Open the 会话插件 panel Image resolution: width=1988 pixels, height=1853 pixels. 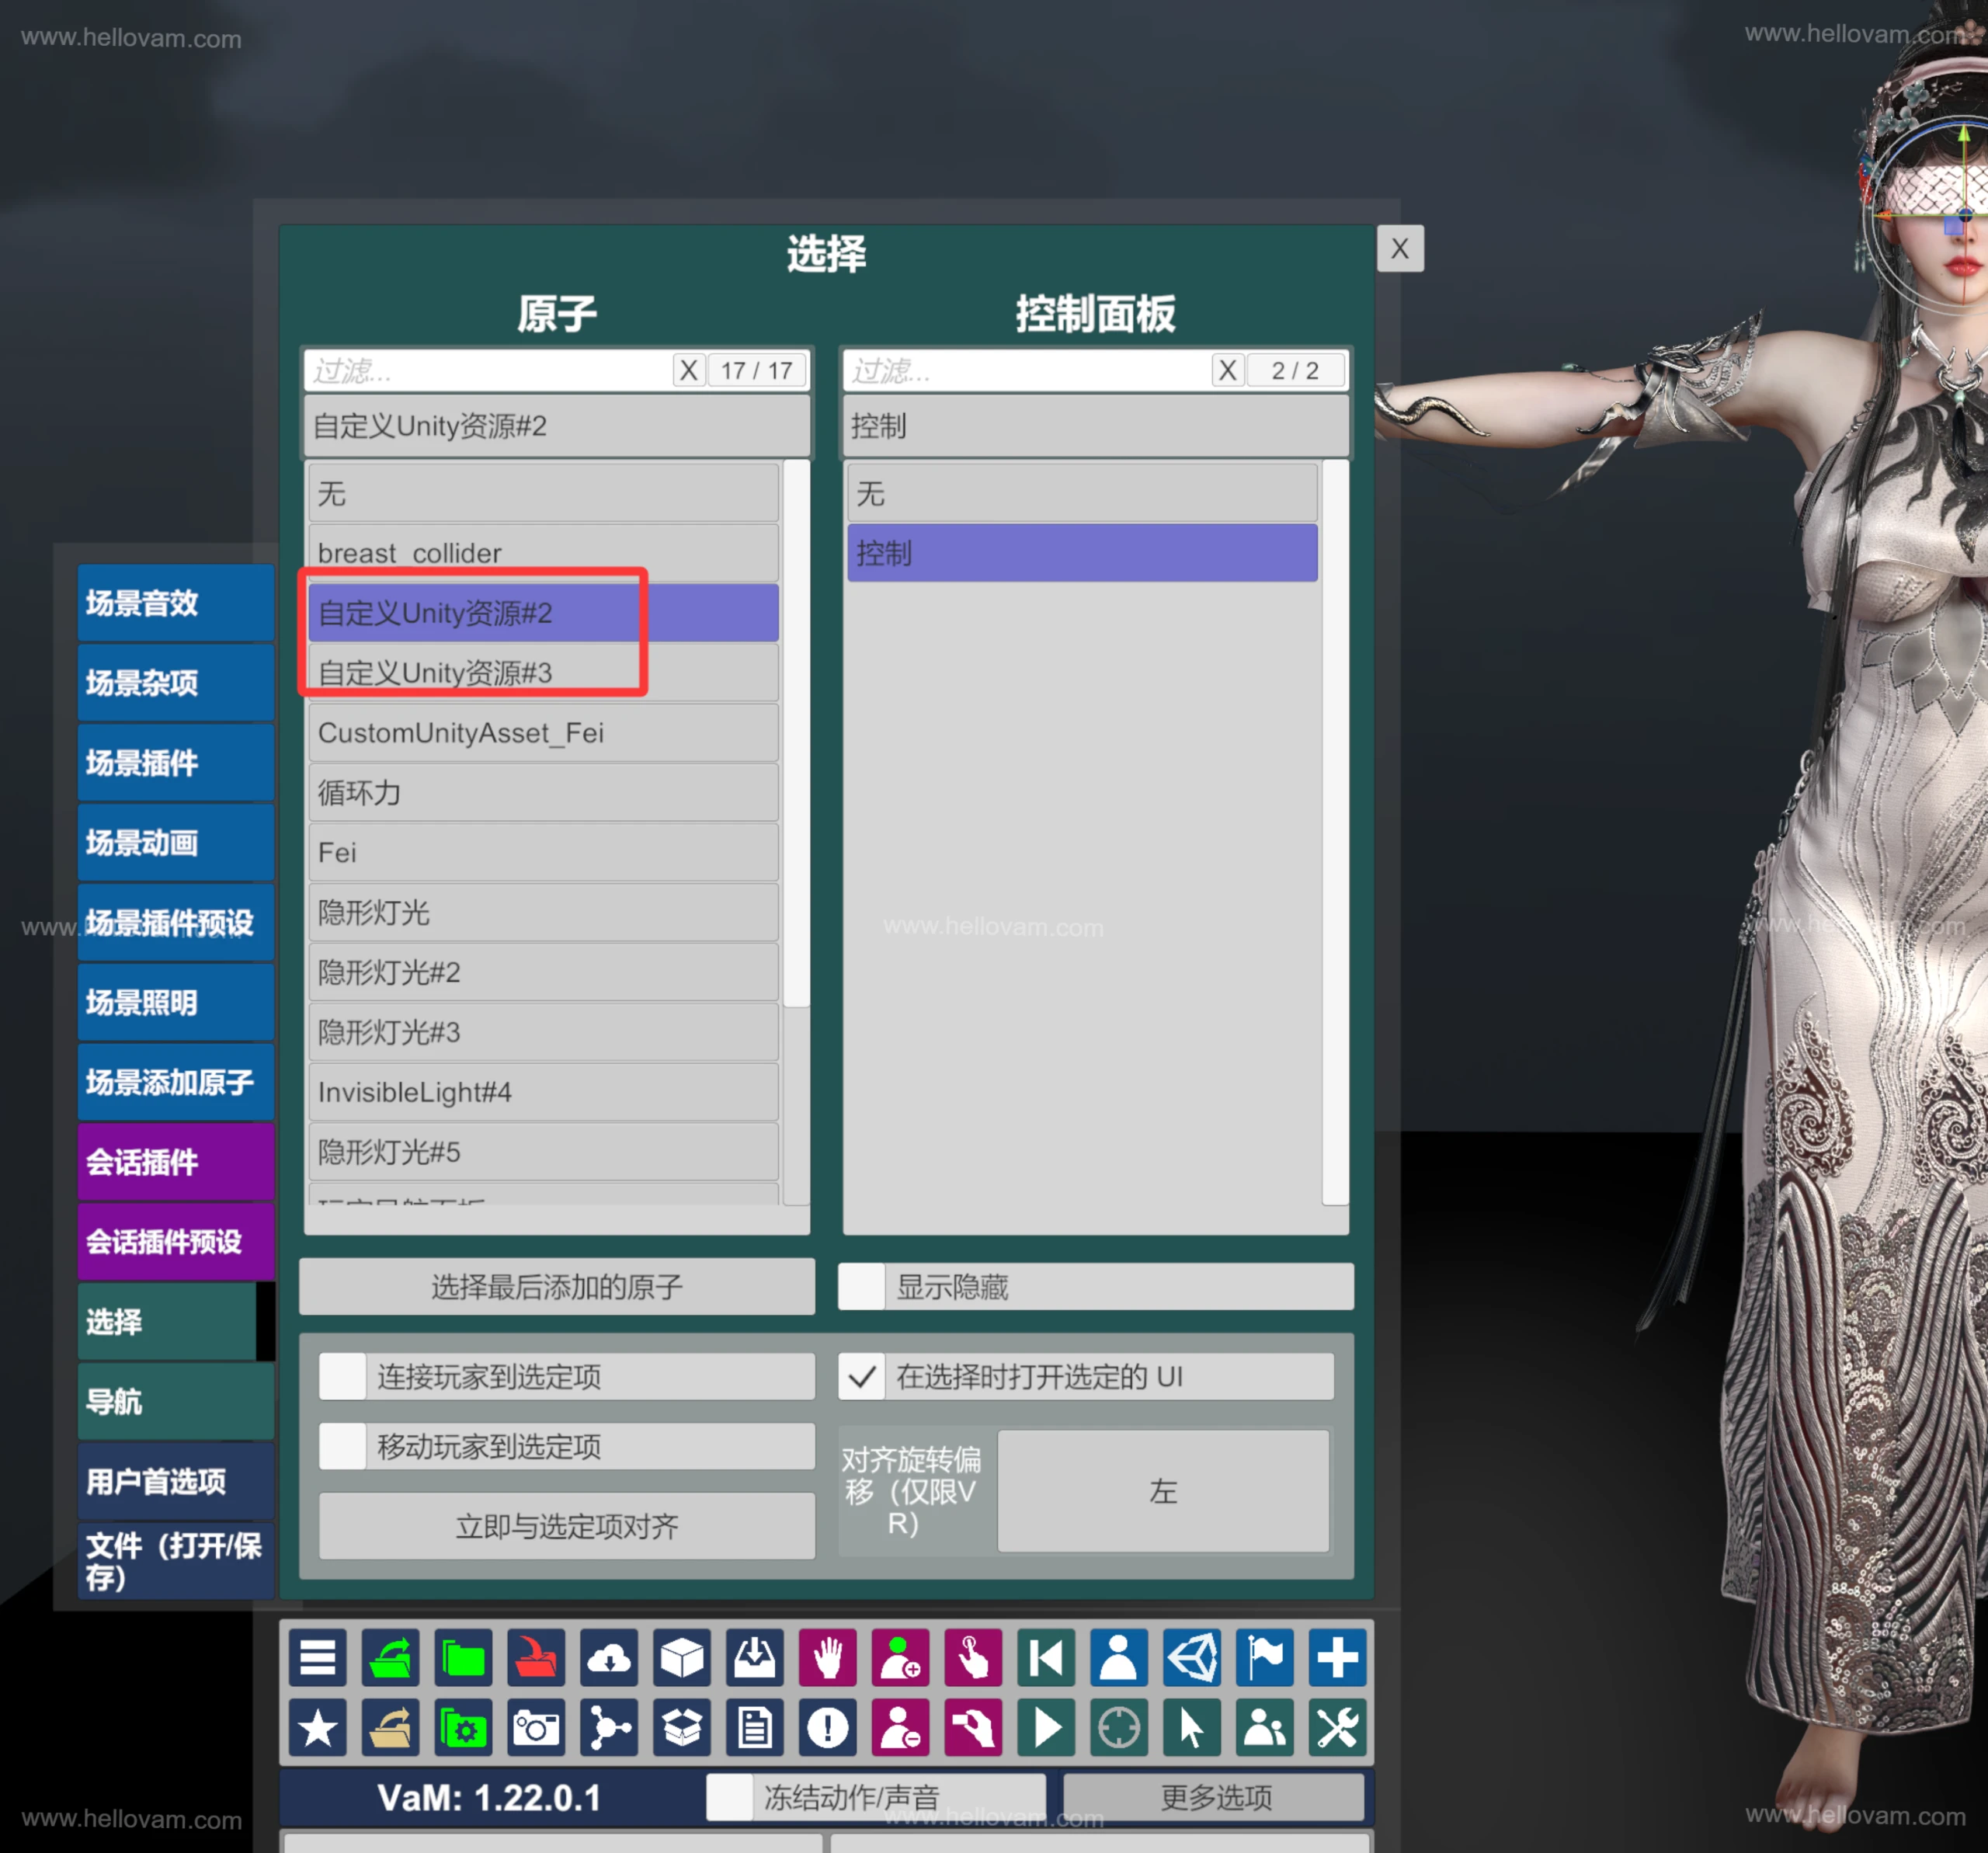pyautogui.click(x=175, y=1161)
